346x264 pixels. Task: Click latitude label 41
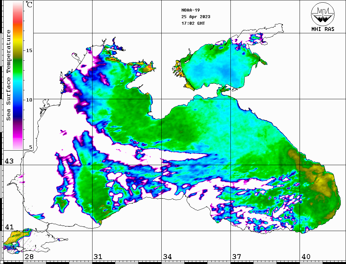9,227
